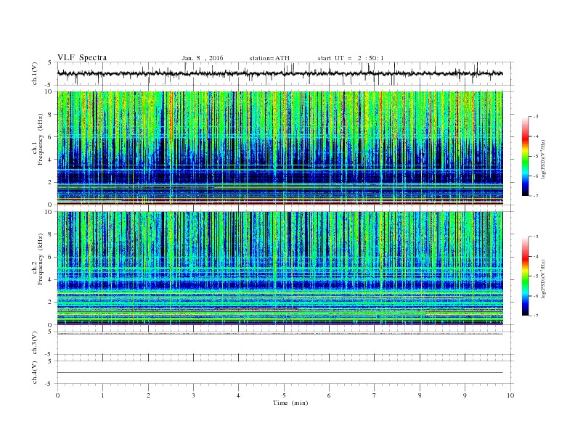Click the ch.1 frequency axis "4" tick label
This screenshot has height=444, width=575.
tap(50, 160)
